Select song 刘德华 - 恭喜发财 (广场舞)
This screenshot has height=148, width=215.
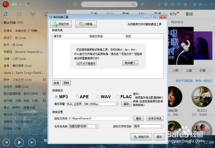tap(20, 31)
